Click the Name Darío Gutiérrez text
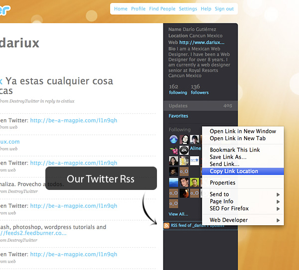The height and width of the screenshot is (270, 299). tap(192, 29)
